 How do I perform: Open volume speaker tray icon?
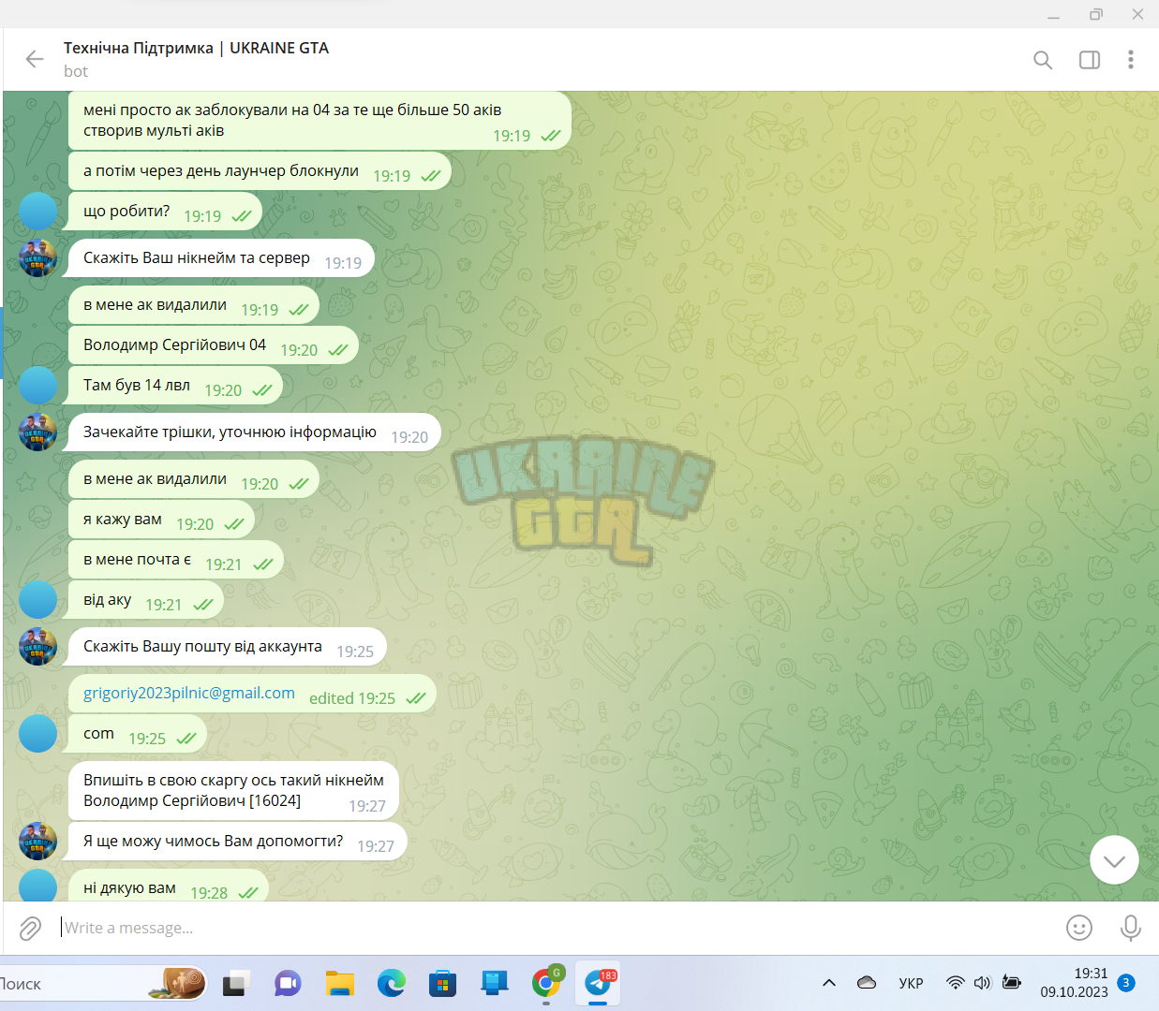click(982, 983)
